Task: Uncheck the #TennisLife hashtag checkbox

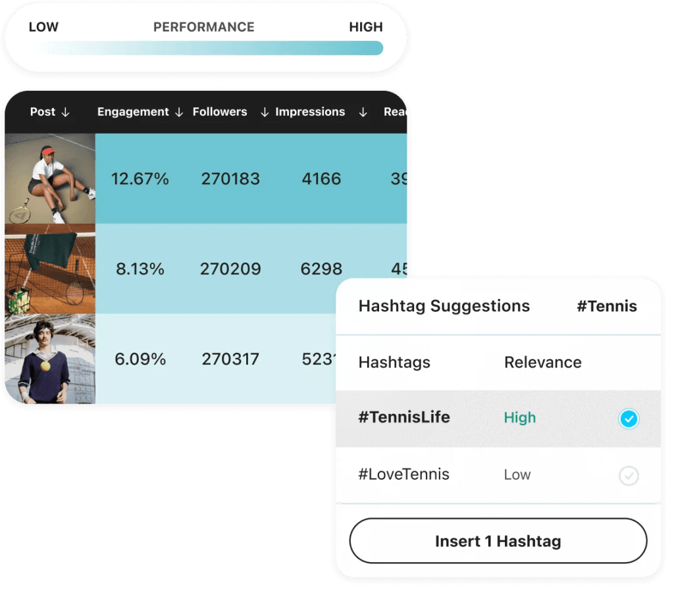Action: (629, 419)
